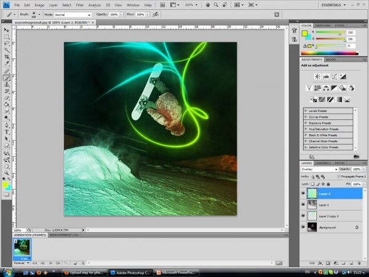The image size is (369, 277).
Task: Select the Eraser tool
Action: [6, 98]
